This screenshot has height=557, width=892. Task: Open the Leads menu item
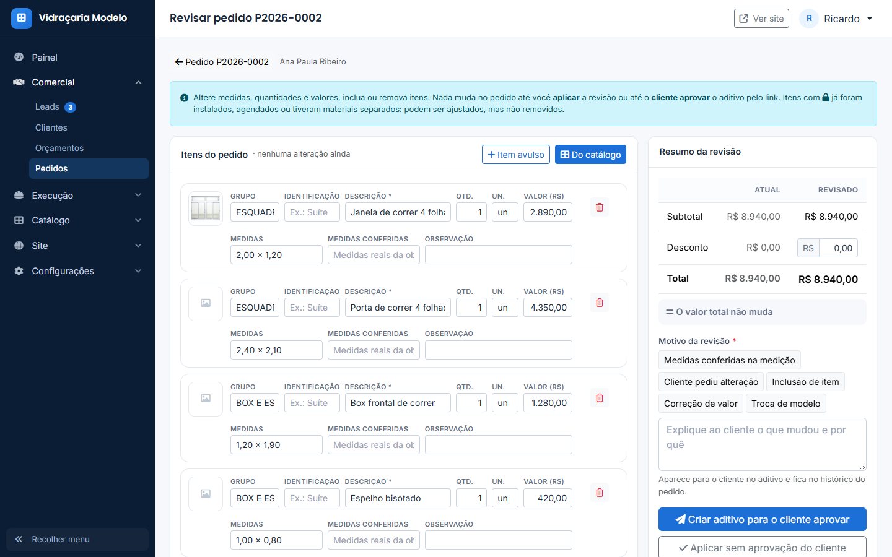pyautogui.click(x=89, y=107)
